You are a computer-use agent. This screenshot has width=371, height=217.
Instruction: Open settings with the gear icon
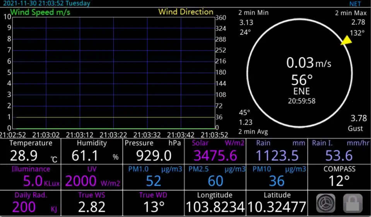point(326,203)
